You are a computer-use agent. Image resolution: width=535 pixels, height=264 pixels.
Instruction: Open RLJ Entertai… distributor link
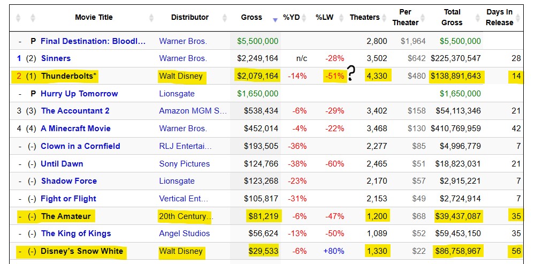[x=185, y=146]
